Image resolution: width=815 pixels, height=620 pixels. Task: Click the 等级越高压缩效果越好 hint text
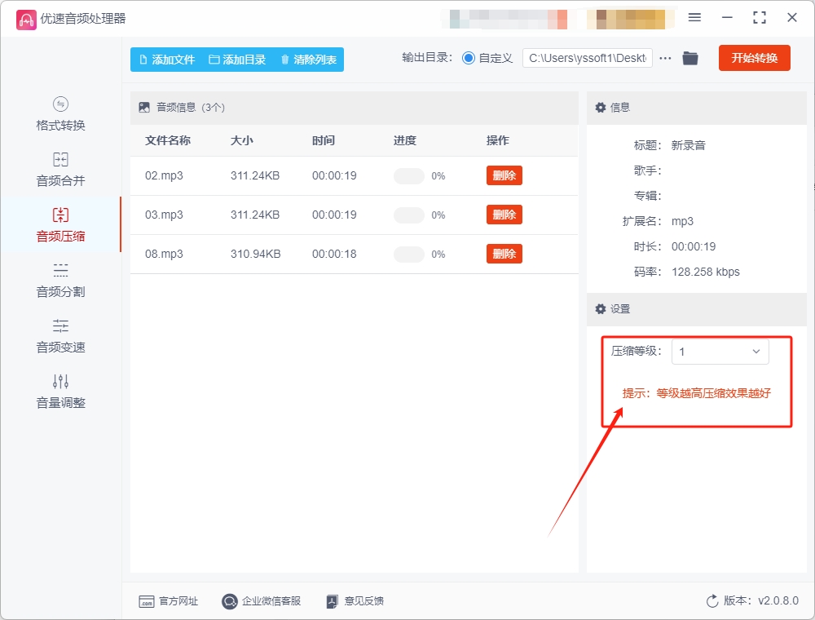point(713,393)
